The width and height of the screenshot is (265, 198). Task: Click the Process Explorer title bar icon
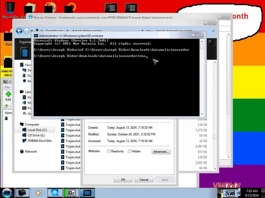tap(31, 17)
